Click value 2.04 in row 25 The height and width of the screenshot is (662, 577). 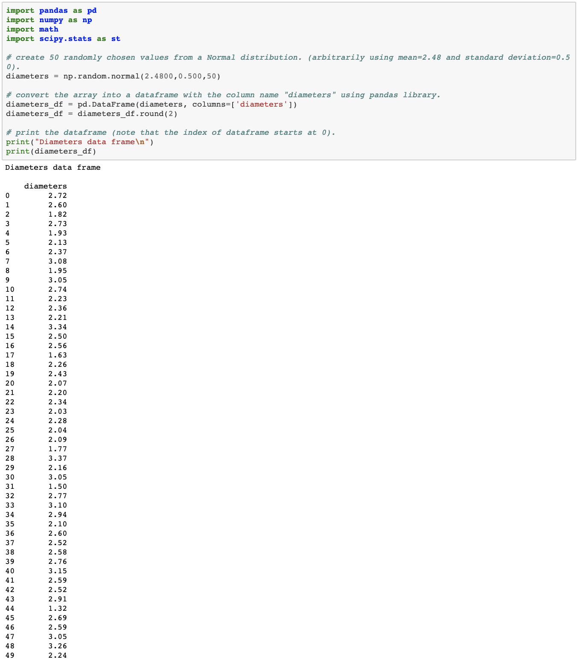tap(58, 430)
